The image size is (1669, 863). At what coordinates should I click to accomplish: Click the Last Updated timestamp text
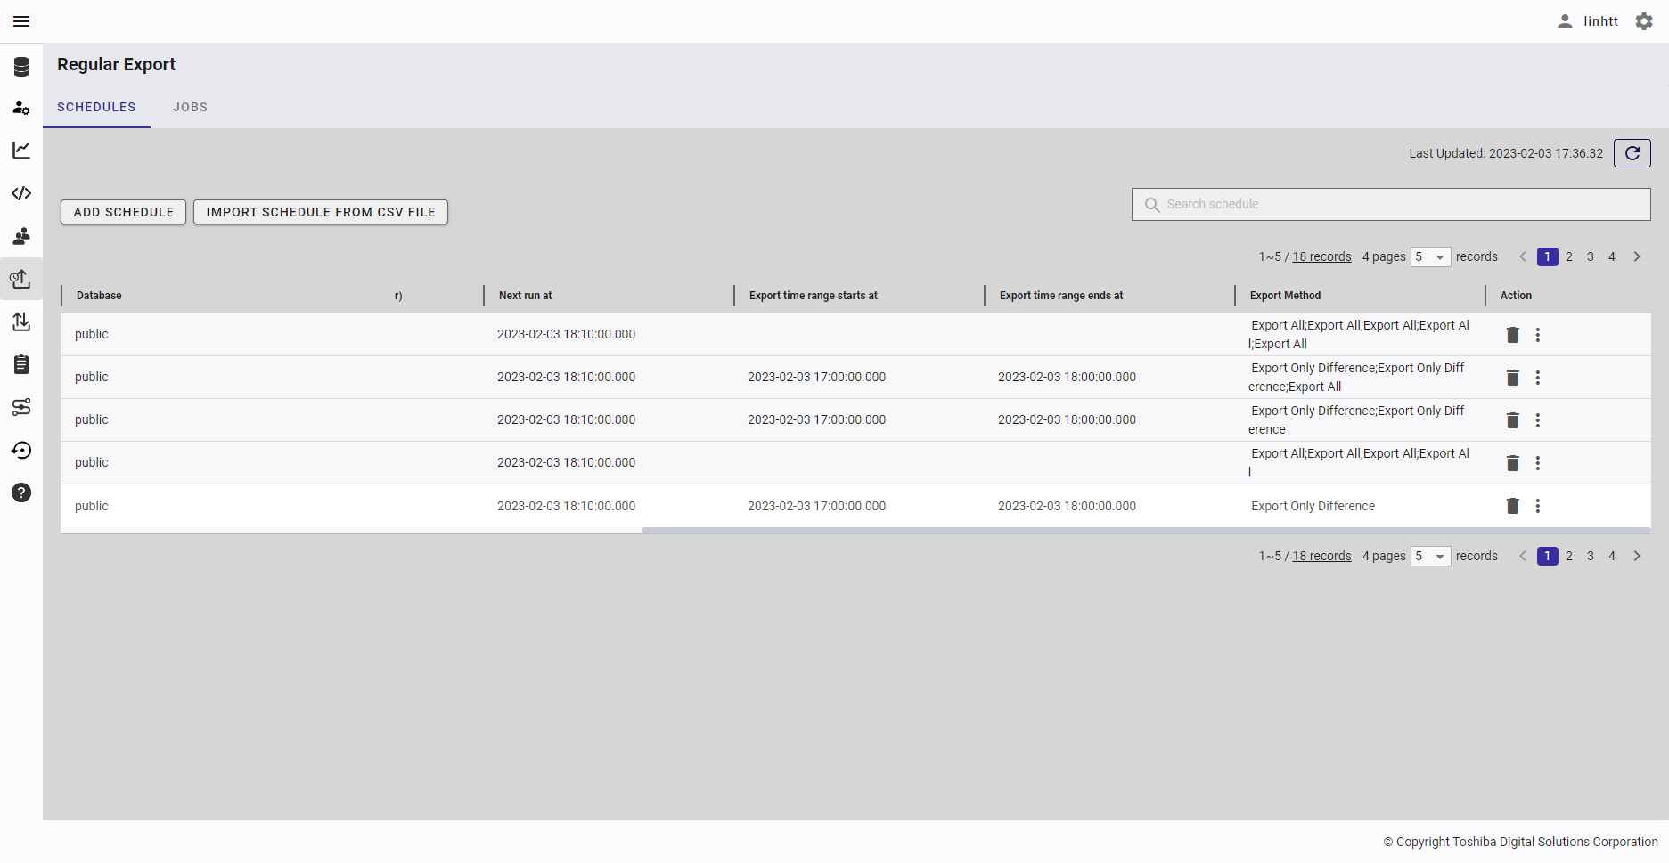tap(1506, 153)
